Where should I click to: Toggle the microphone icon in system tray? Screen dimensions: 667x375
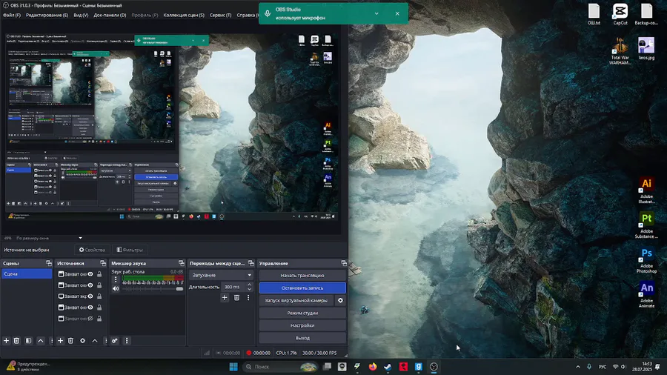click(589, 367)
